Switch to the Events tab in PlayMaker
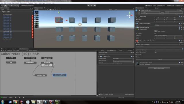 click(121, 51)
